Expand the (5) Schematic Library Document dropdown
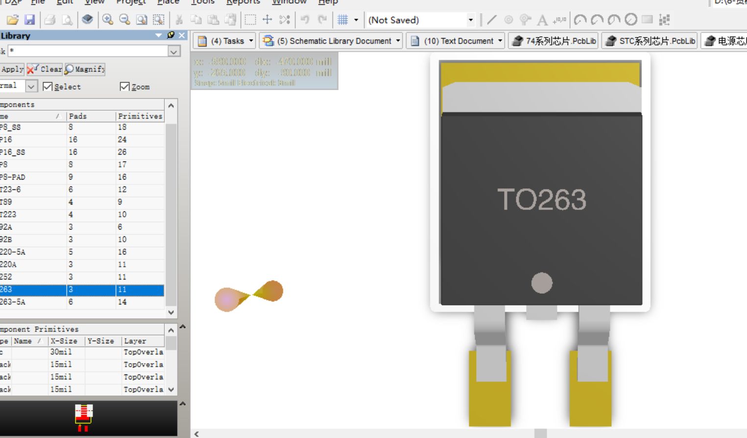This screenshot has width=747, height=438. point(398,41)
